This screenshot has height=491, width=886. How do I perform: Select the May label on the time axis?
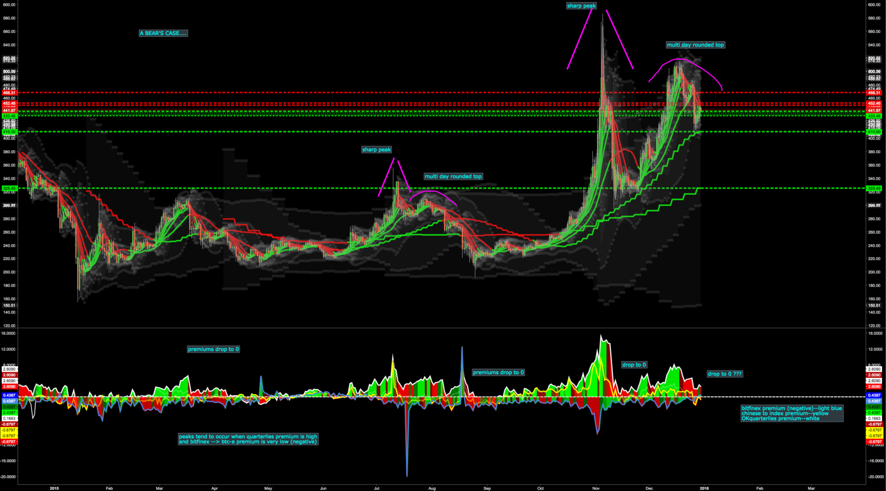tap(268, 488)
